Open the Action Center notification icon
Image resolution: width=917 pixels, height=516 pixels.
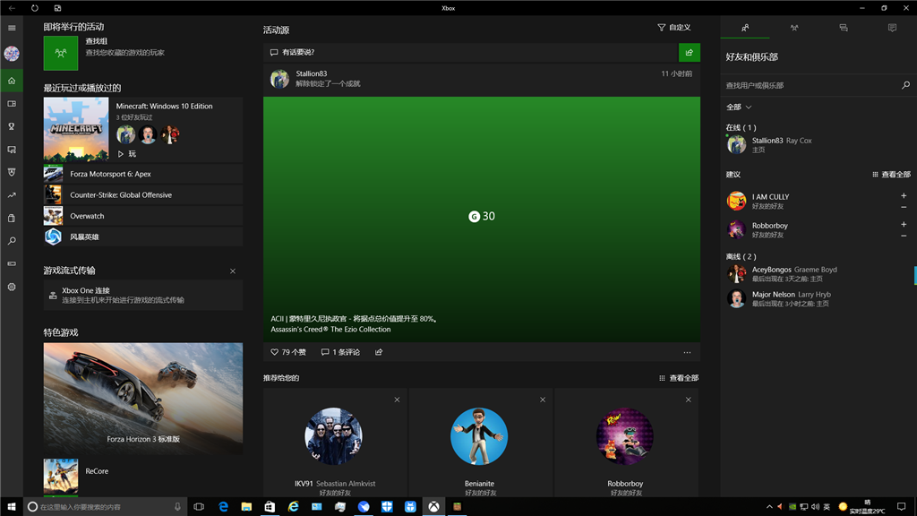coord(901,507)
